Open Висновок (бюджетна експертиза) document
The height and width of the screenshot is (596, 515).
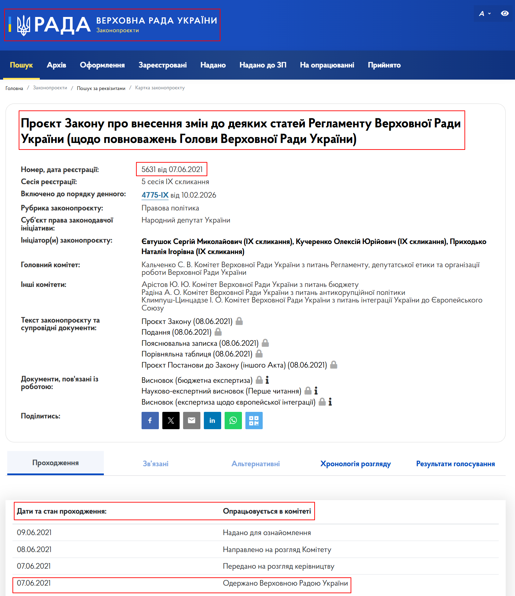[x=197, y=380]
